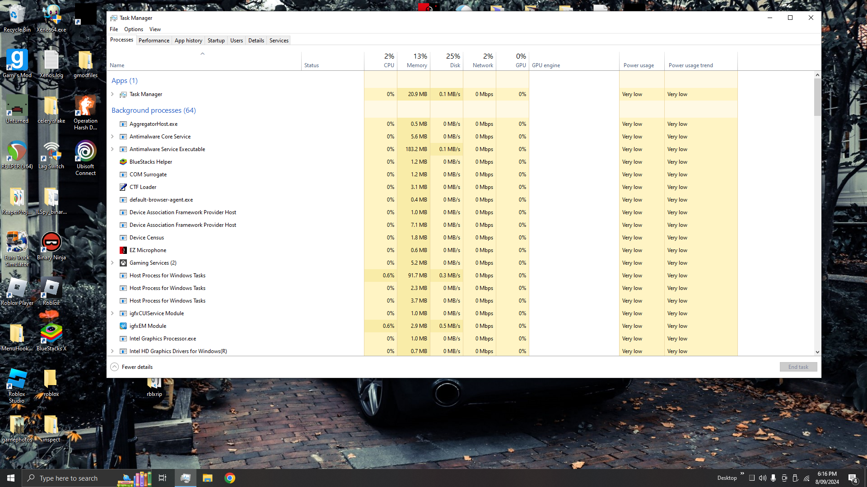Click the Gaming Services process icon
The image size is (867, 487).
pos(123,263)
